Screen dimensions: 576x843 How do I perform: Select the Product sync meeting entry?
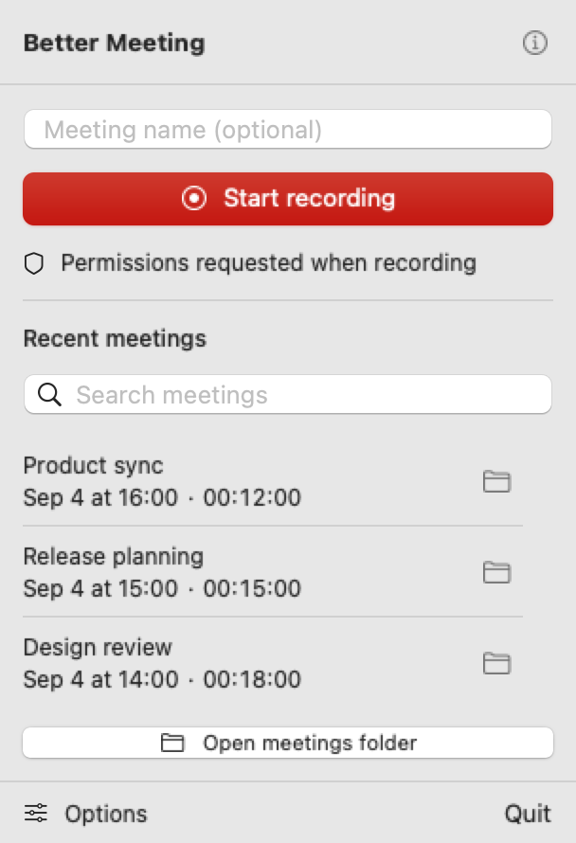point(273,481)
